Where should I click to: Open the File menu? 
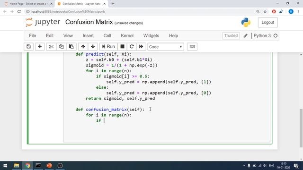(33, 36)
